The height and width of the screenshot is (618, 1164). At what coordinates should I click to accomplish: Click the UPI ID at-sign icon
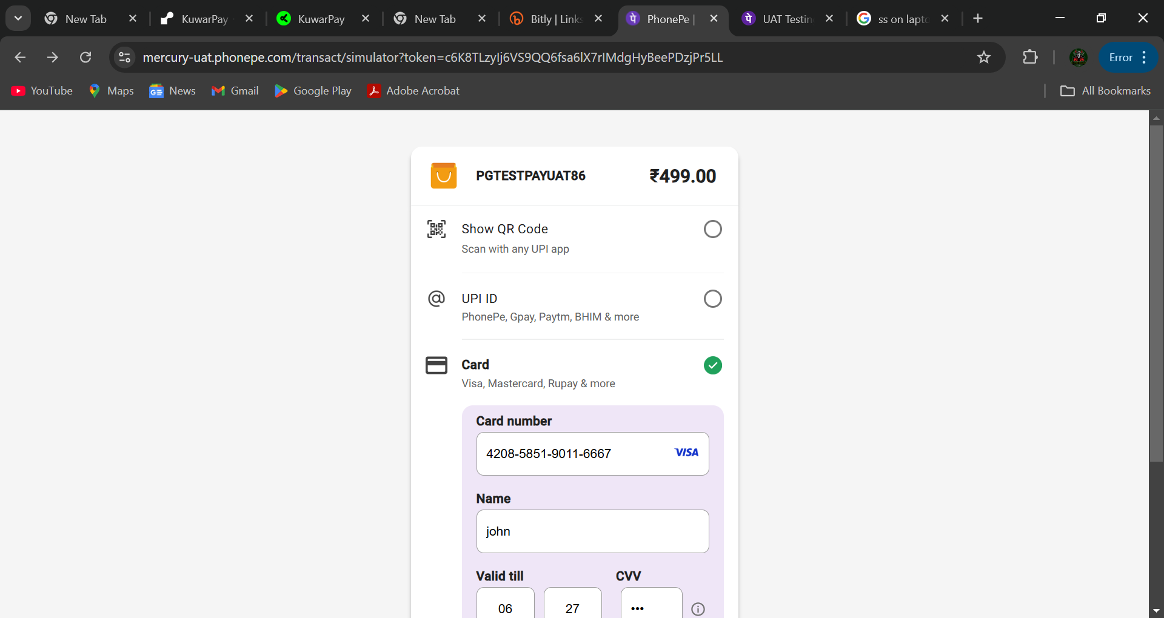click(436, 299)
